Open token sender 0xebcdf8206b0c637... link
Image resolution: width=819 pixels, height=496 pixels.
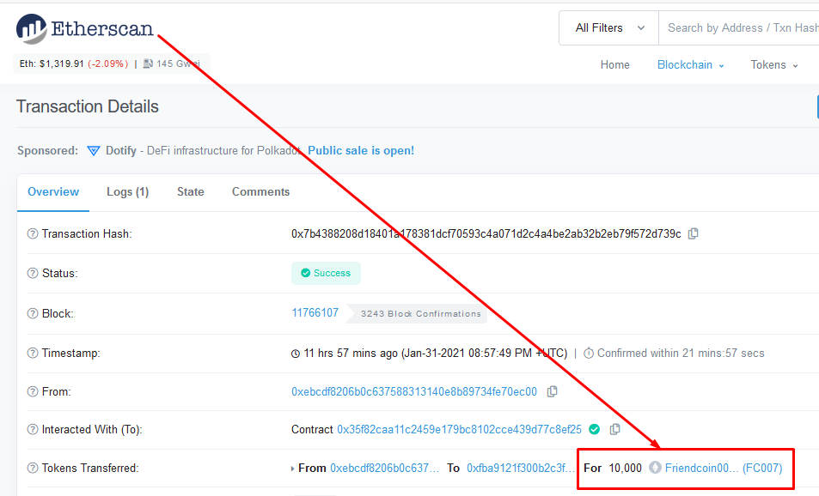coord(384,468)
